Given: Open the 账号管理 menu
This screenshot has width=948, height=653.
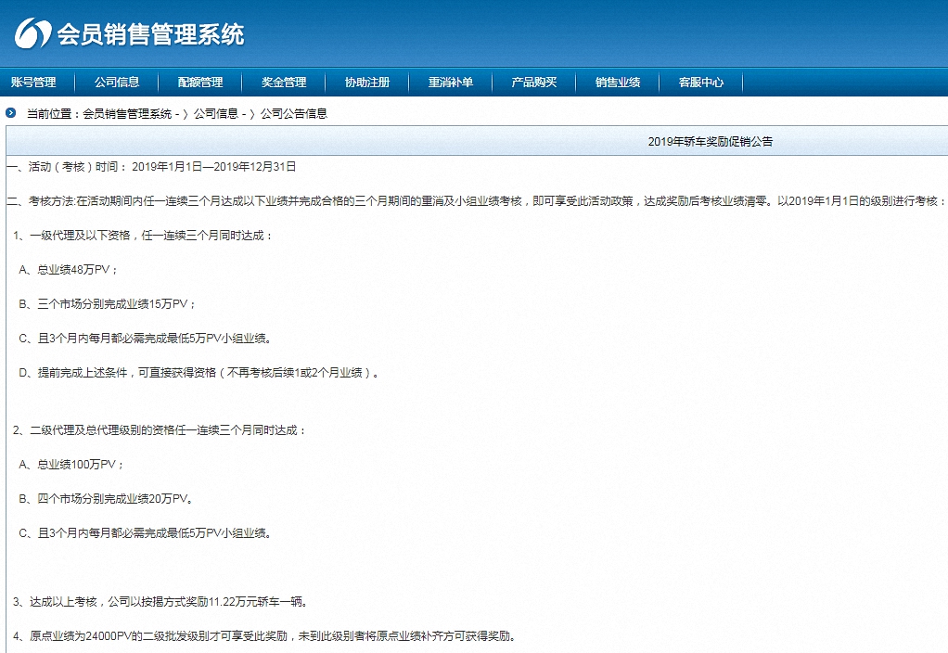Looking at the screenshot, I should pos(33,83).
